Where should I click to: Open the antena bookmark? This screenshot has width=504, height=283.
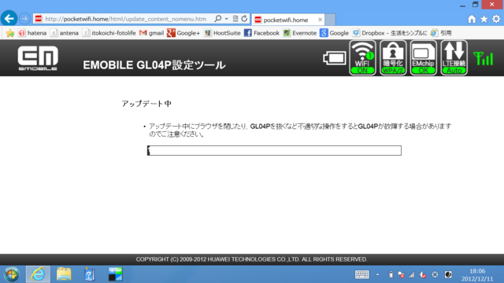[x=65, y=33]
